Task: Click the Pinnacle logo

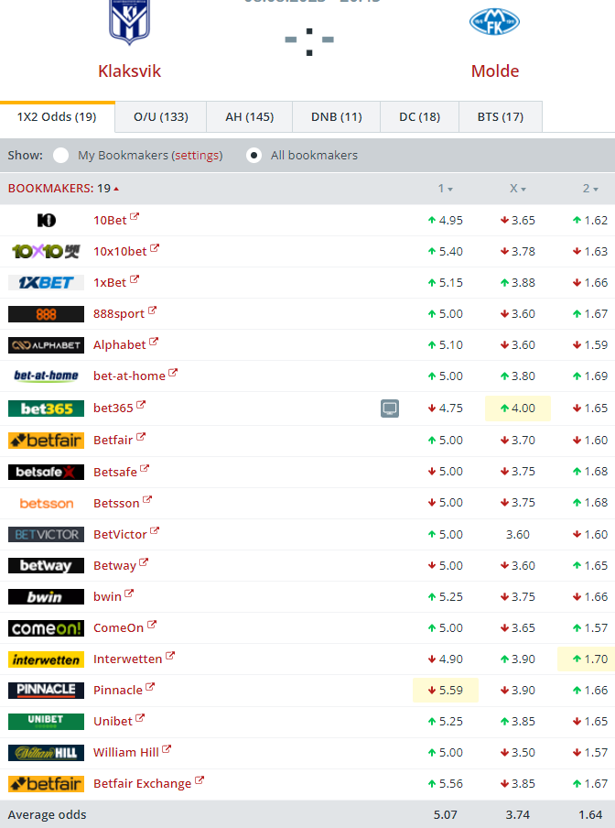Action: coord(46,691)
